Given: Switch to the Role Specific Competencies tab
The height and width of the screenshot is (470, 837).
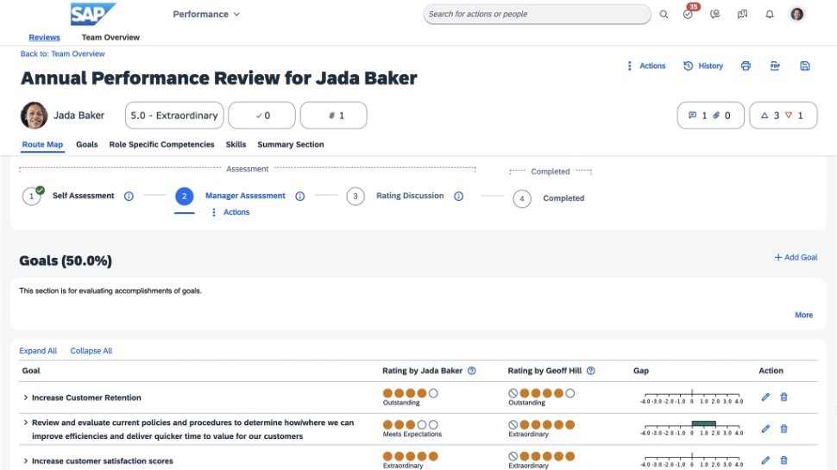Looking at the screenshot, I should [161, 145].
